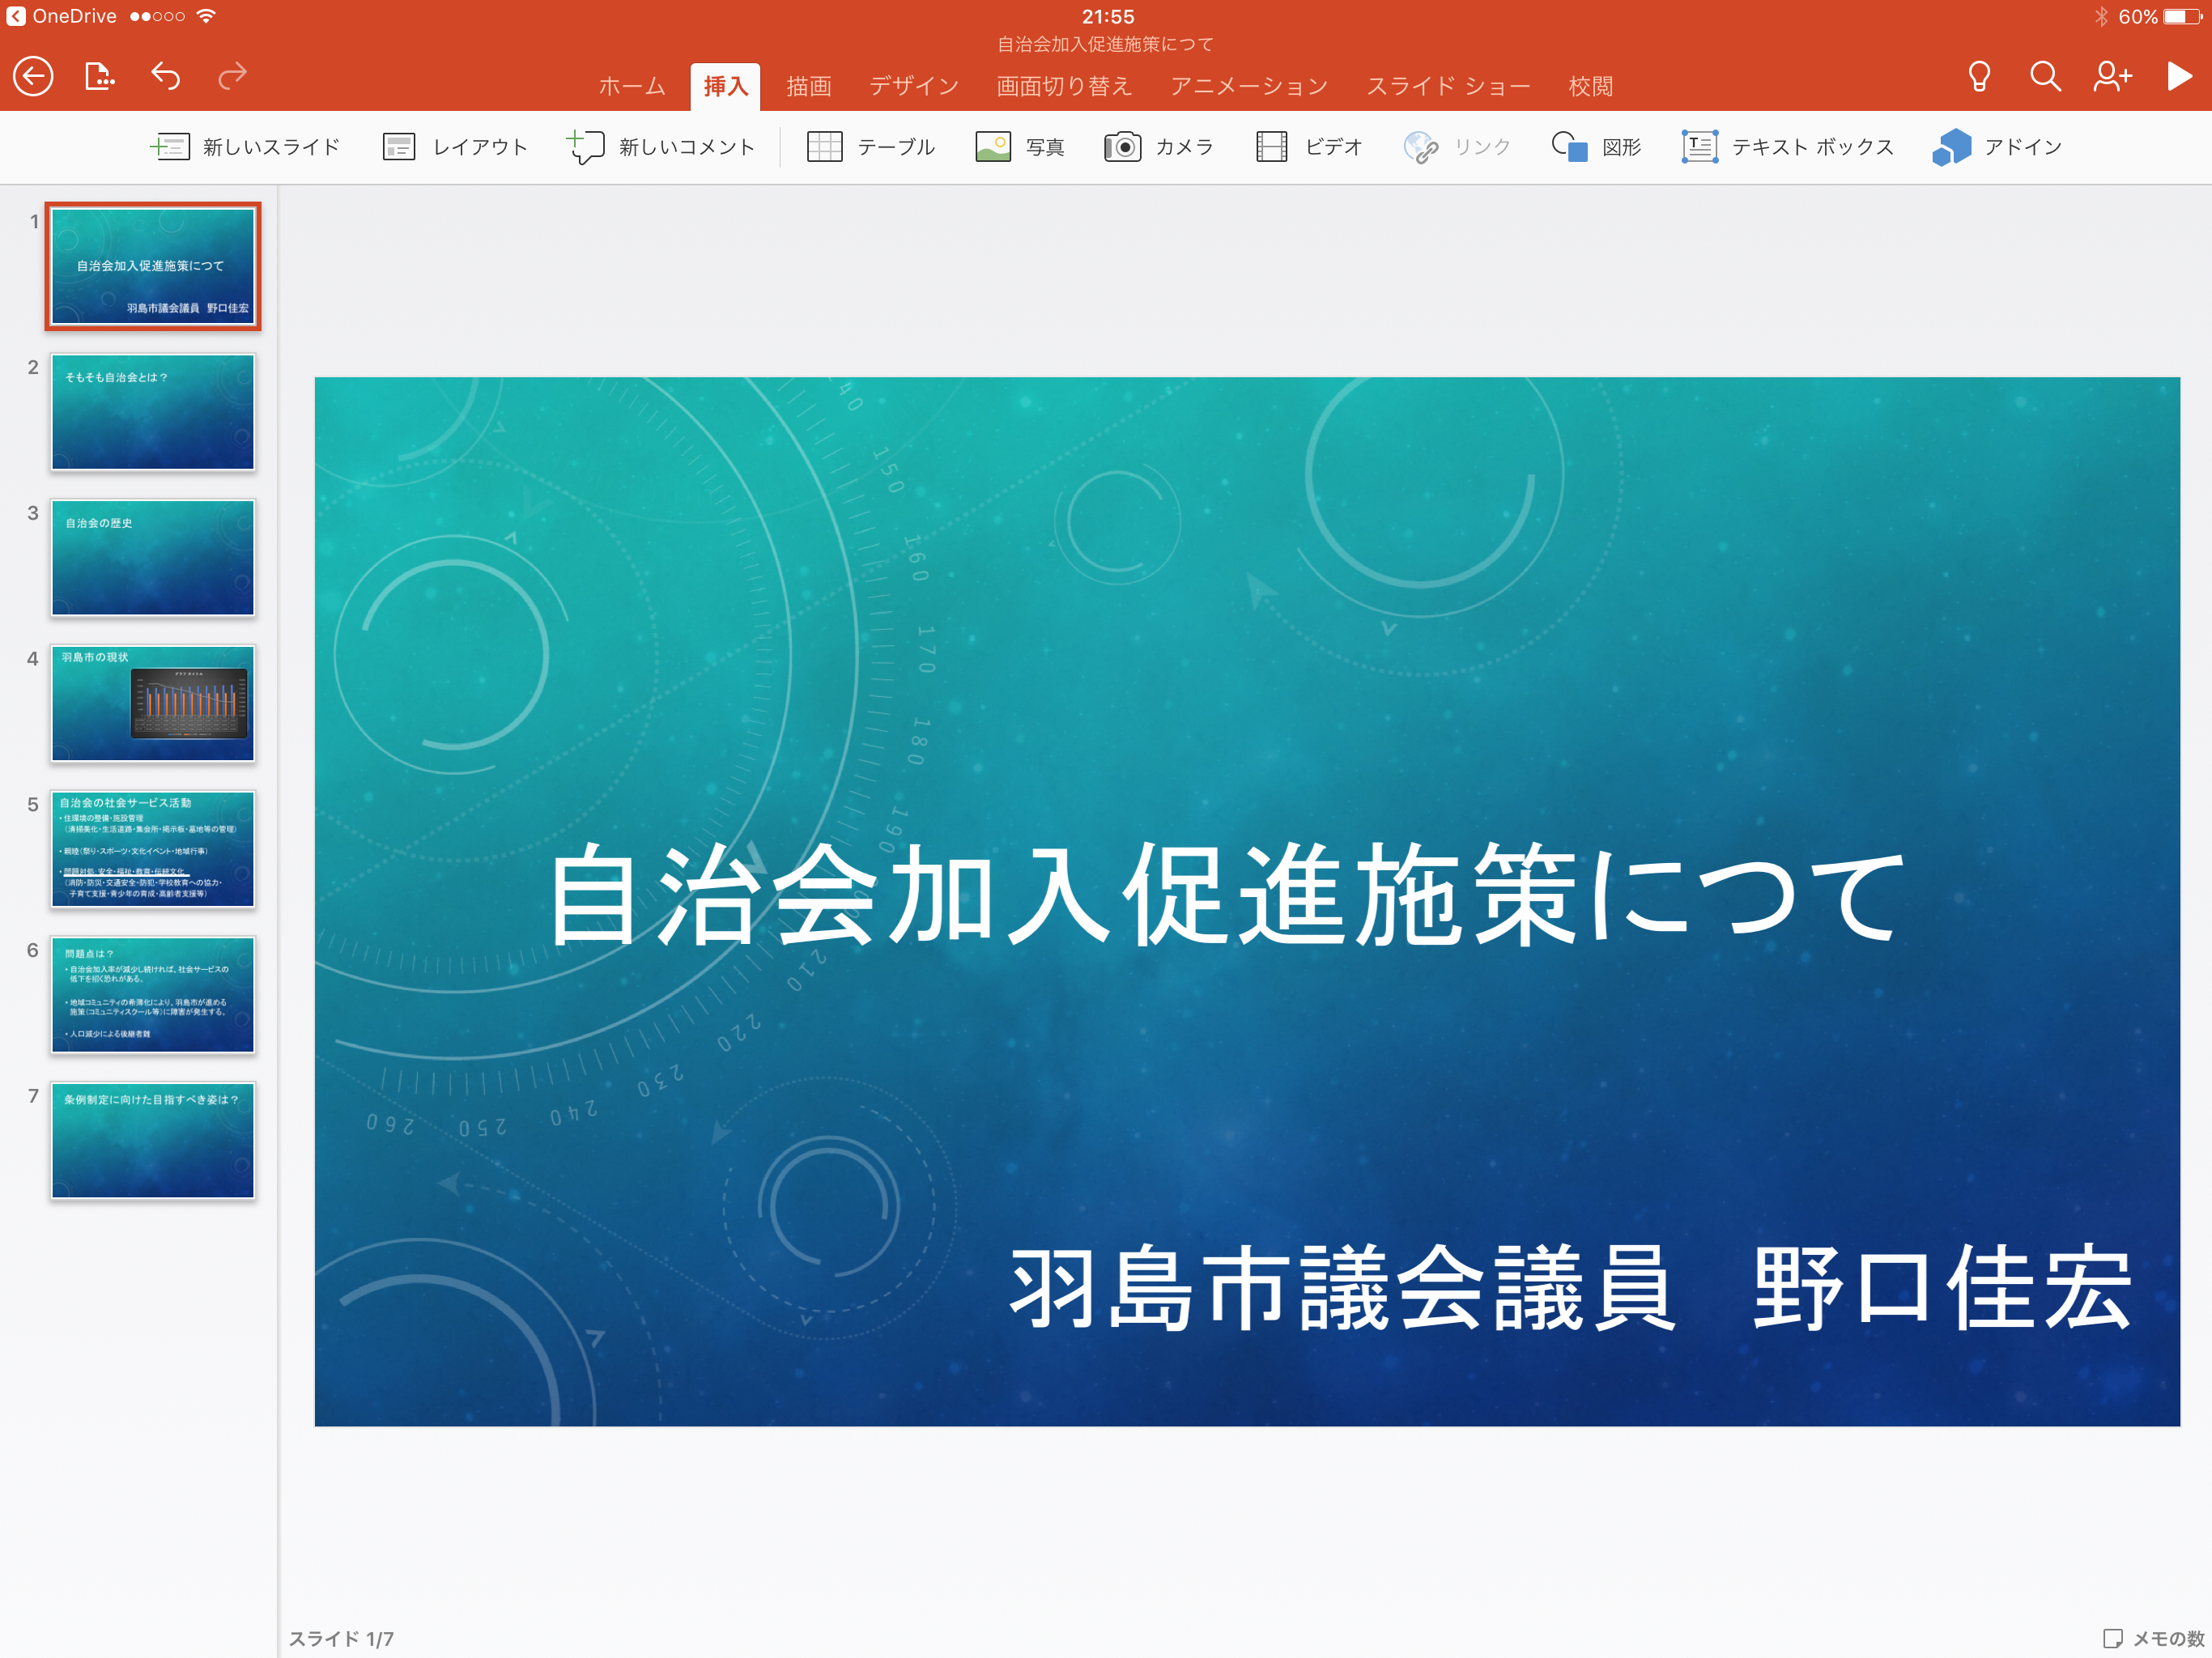Viewport: 2212px width, 1658px height.
Task: Switch to the デザイン tab
Action: tap(913, 87)
